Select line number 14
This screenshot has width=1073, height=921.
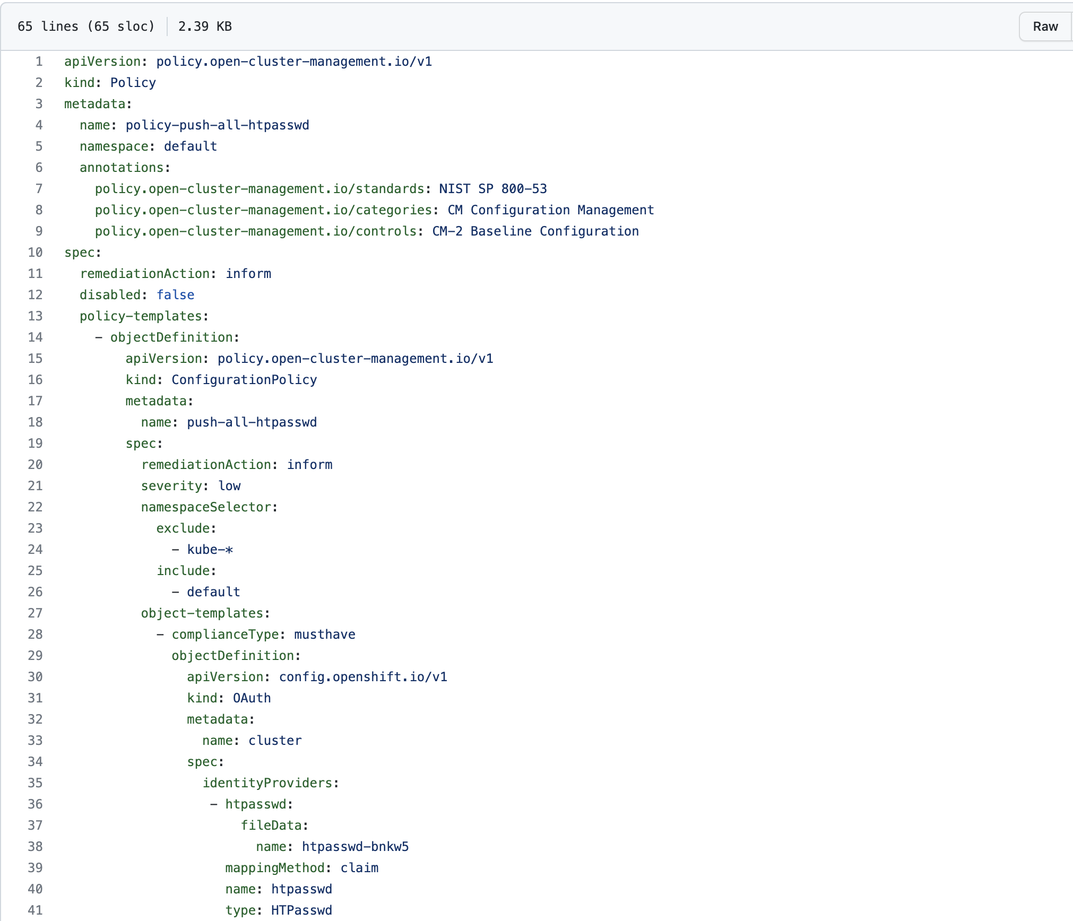click(36, 337)
